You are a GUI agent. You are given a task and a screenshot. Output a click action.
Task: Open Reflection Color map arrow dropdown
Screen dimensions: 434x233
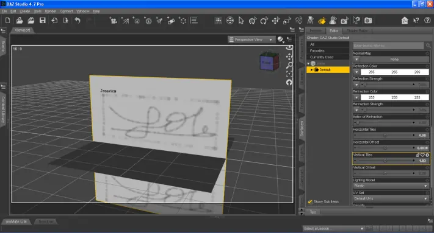point(356,72)
